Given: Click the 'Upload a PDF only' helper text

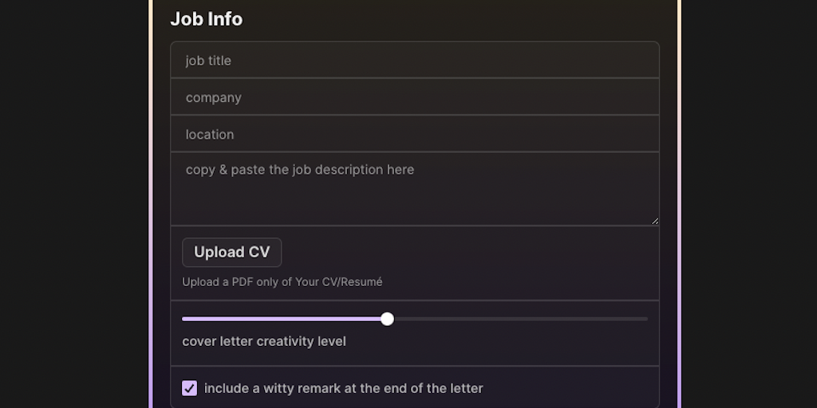Looking at the screenshot, I should tap(282, 281).
